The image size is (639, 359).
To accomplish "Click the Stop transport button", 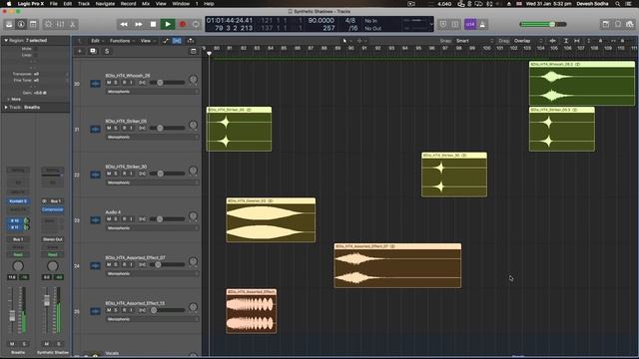I will [x=153, y=24].
